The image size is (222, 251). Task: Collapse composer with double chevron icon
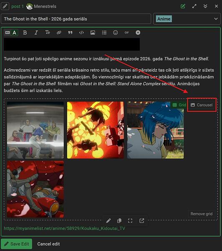click(205, 6)
